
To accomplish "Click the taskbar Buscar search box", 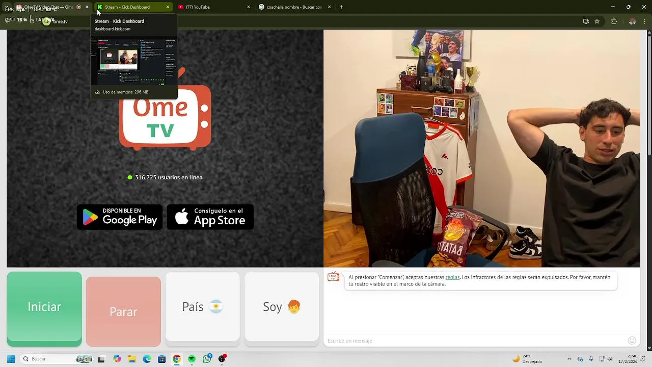I will coord(57,359).
